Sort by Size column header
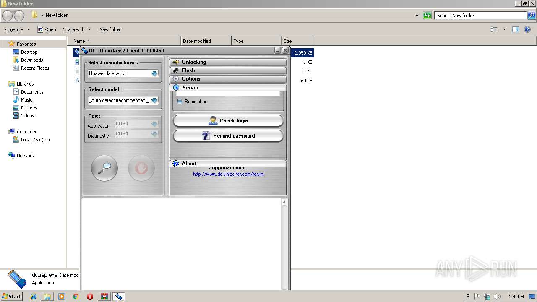 pos(298,41)
